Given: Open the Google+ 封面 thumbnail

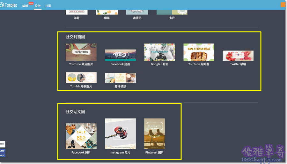Looking at the screenshot, I should tap(159, 52).
